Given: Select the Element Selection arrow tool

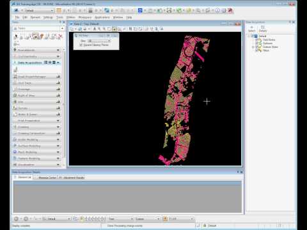Looking at the screenshot, I should coord(15,37).
